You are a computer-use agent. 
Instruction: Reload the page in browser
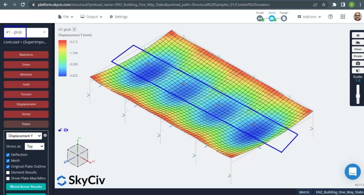(x=23, y=4)
